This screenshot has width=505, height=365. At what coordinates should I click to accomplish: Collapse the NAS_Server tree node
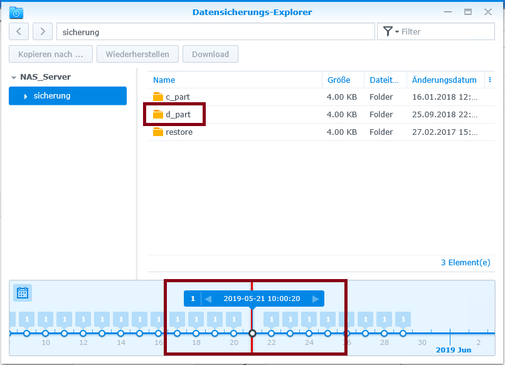click(x=14, y=77)
